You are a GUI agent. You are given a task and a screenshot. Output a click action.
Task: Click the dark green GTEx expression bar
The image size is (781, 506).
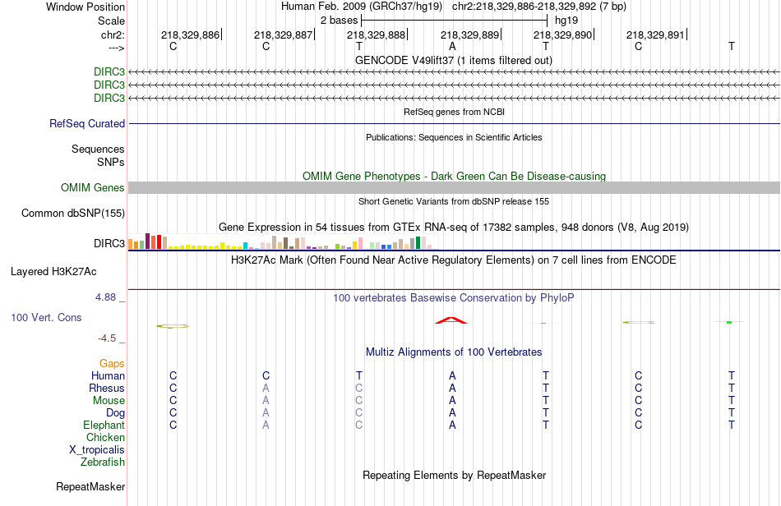[x=418, y=243]
